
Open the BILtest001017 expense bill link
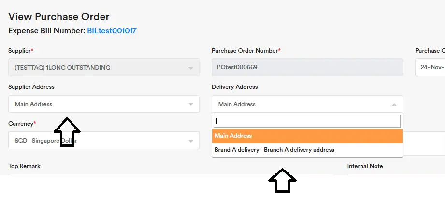112,31
